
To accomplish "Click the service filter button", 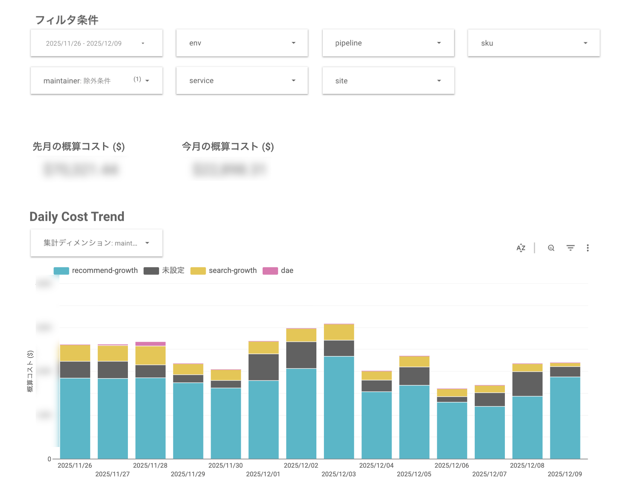I will click(x=242, y=80).
